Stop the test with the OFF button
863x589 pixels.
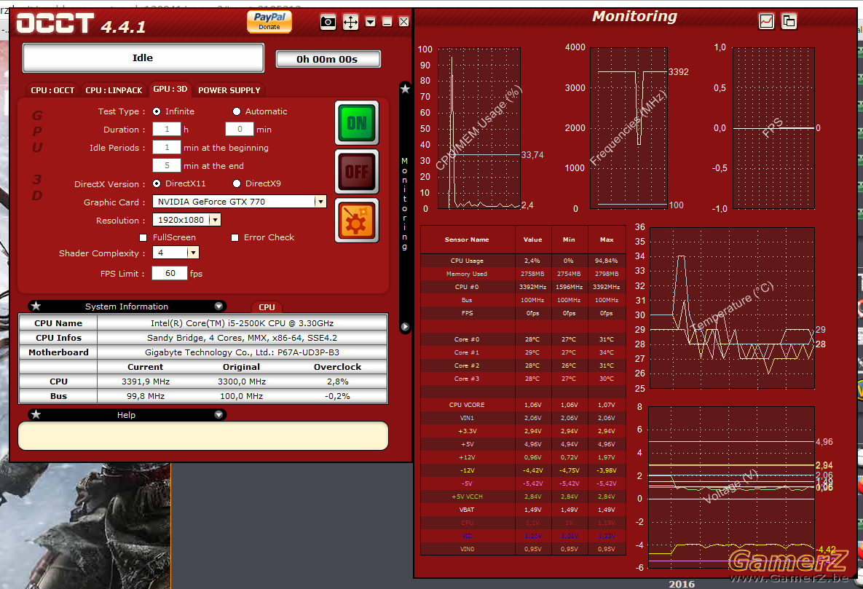[357, 171]
